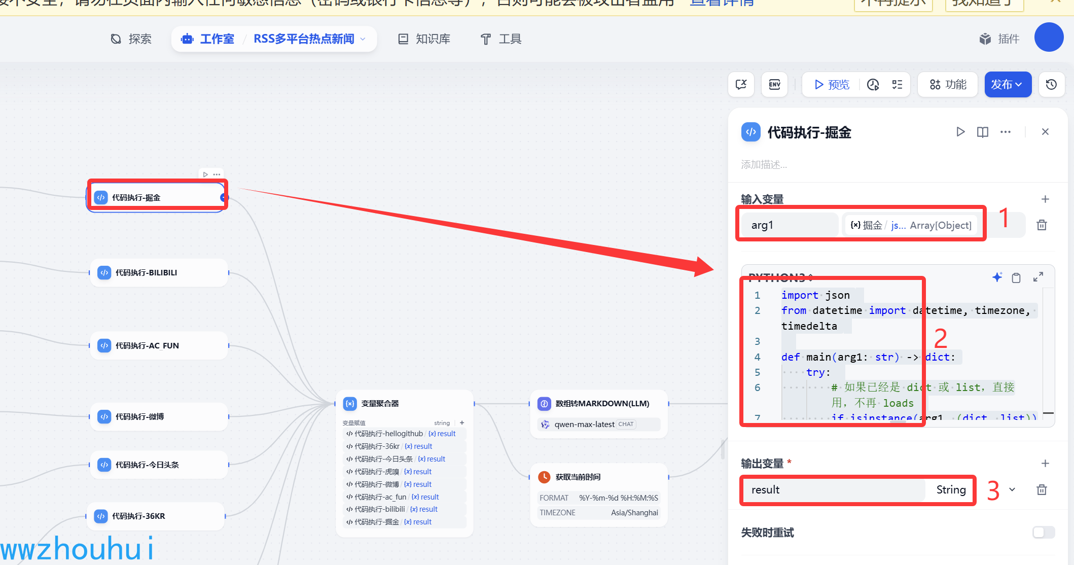
Task: Click the arg1 variable name field
Action: click(790, 225)
